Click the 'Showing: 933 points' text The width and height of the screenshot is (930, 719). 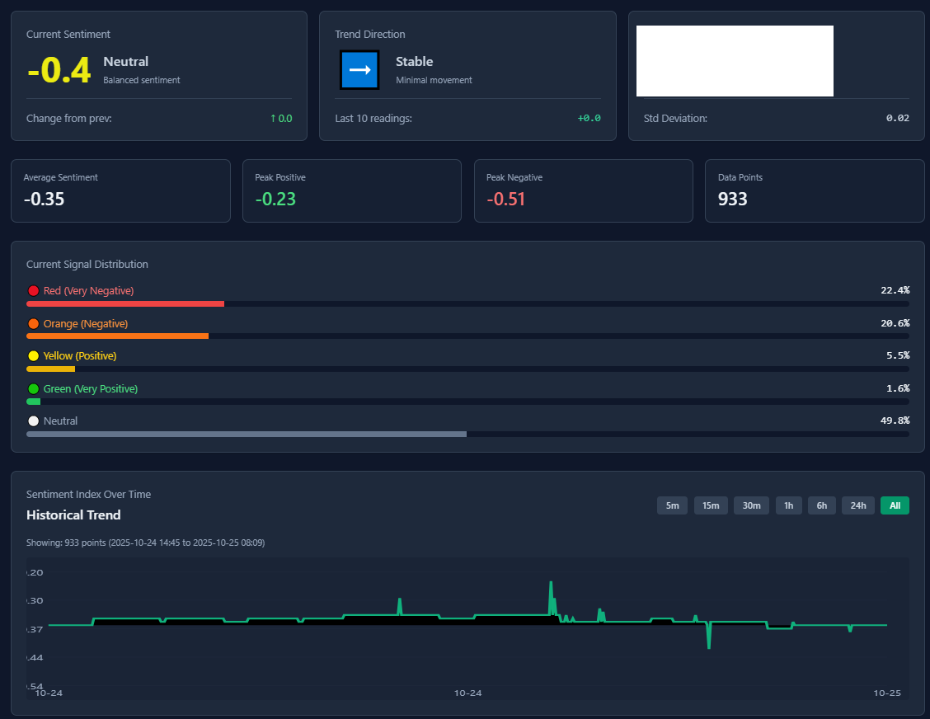tap(145, 543)
